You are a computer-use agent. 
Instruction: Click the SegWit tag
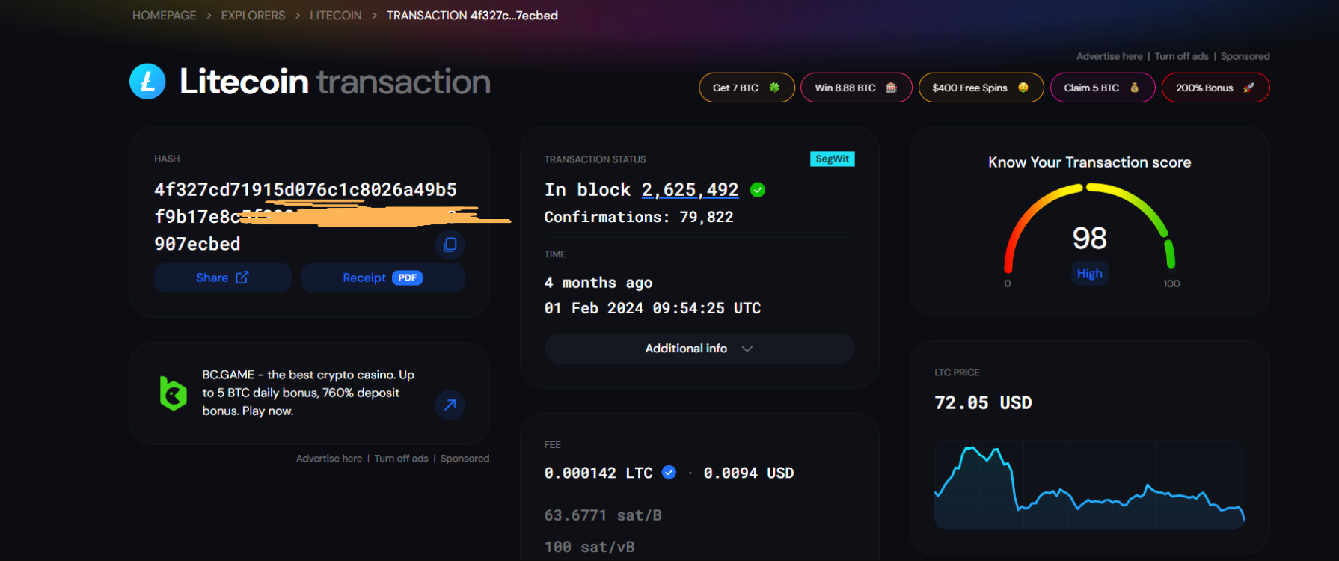point(833,159)
